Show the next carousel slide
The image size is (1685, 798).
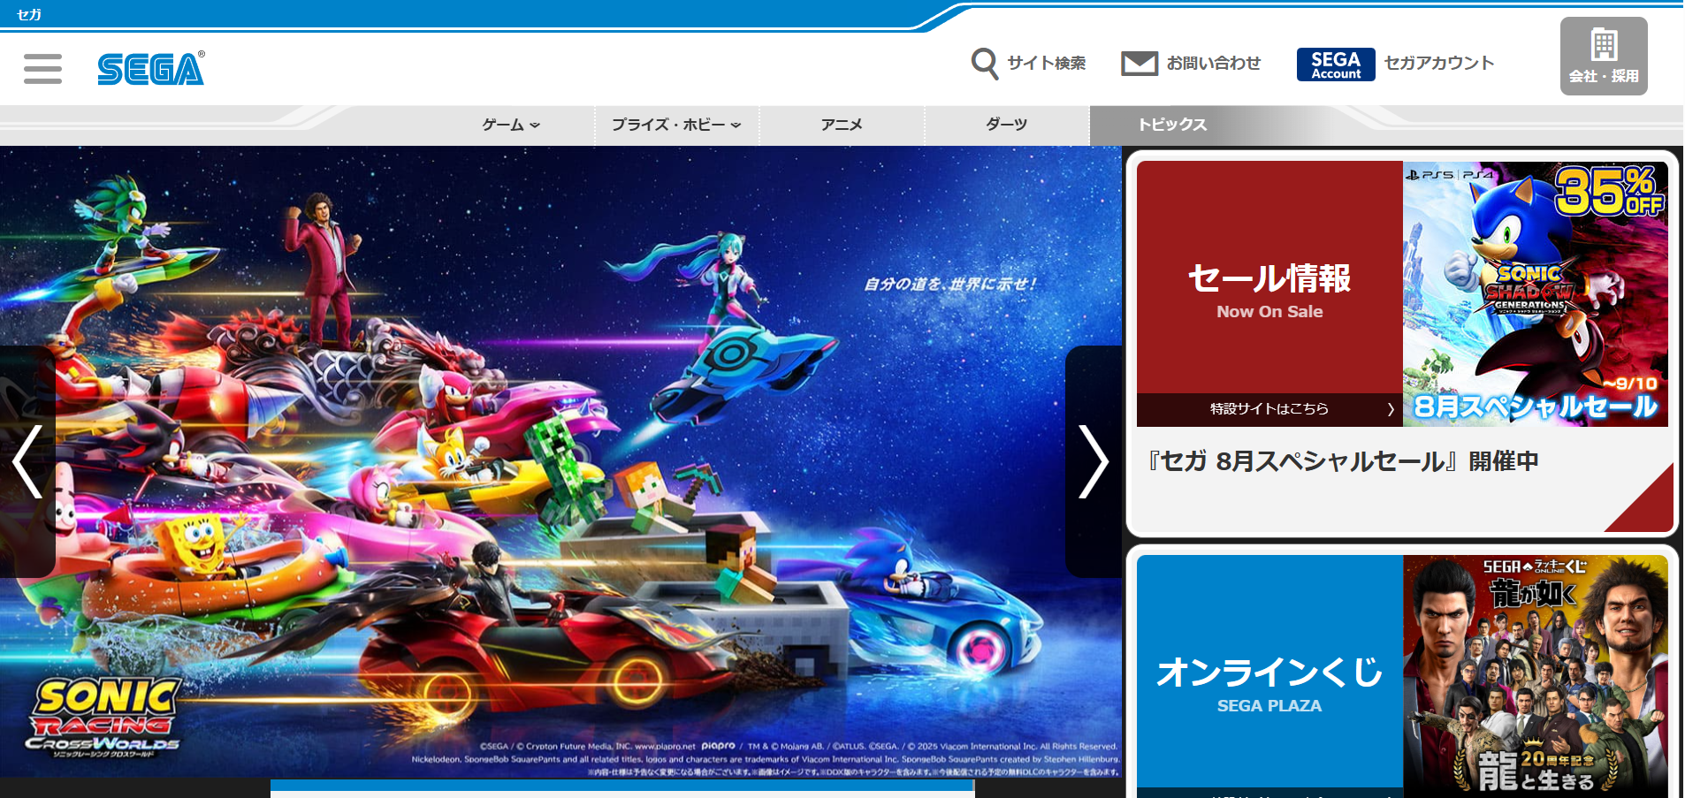1094,461
